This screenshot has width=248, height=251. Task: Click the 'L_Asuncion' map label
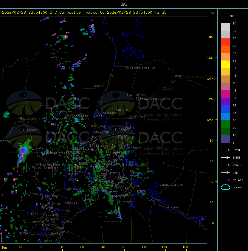click(x=136, y=116)
